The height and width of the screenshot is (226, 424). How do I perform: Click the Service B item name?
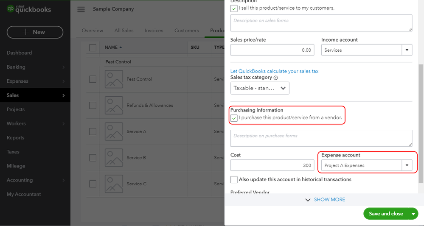136,158
